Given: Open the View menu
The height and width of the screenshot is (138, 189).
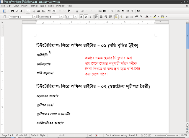Looking at the screenshot, I should [x=16, y=6].
